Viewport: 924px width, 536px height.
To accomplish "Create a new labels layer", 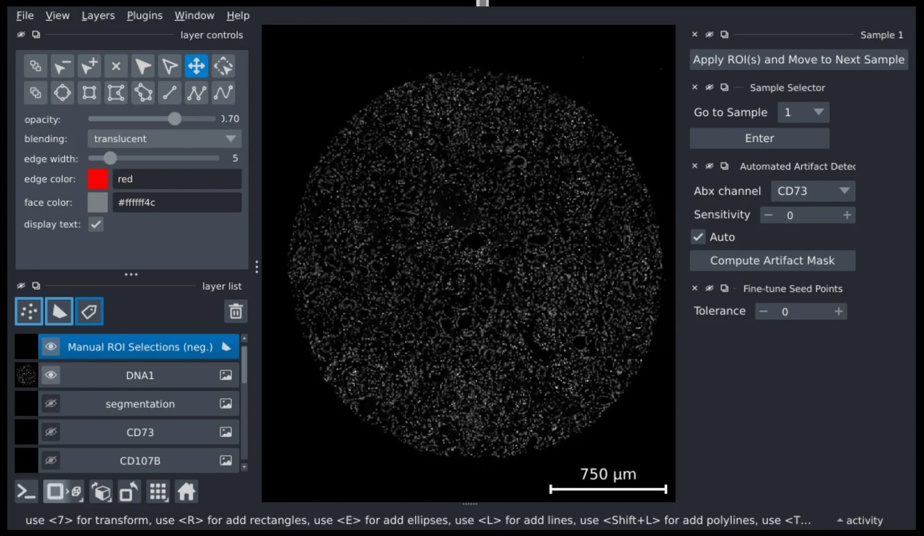I will point(89,311).
